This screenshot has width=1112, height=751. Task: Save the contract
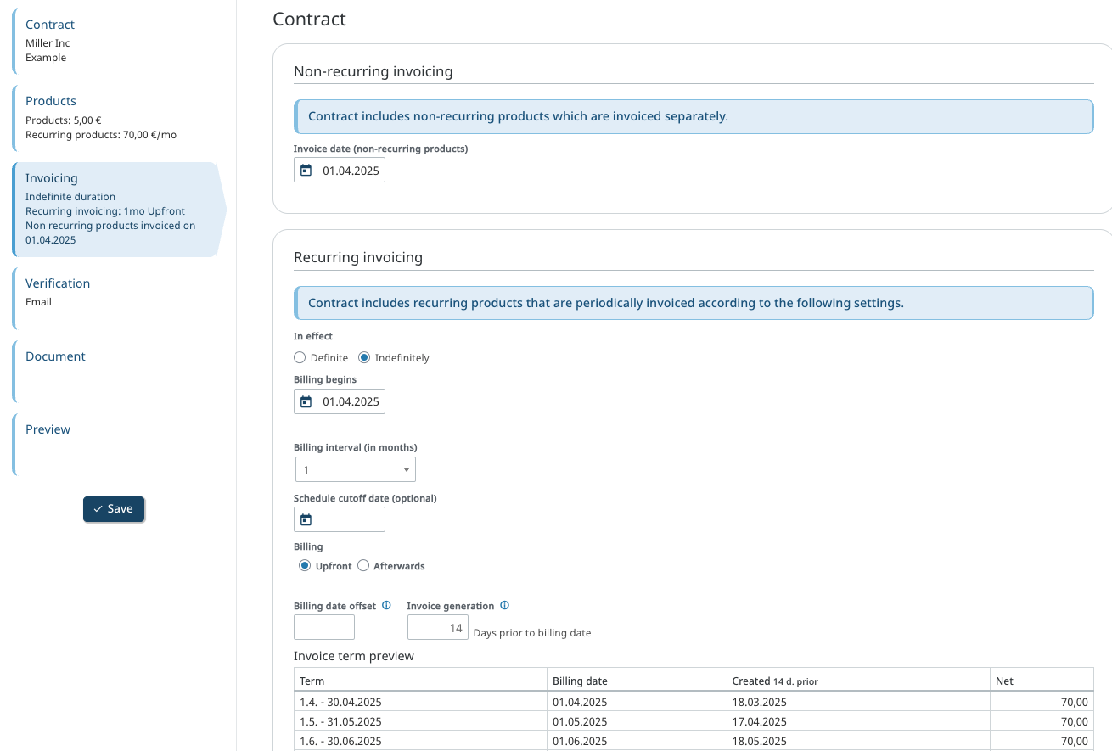click(114, 508)
